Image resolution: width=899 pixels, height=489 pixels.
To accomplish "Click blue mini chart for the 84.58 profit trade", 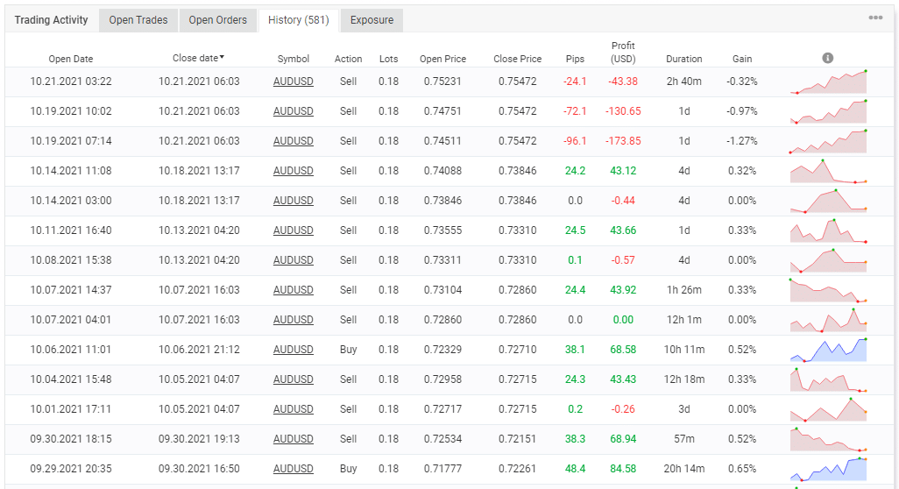I will tap(828, 469).
